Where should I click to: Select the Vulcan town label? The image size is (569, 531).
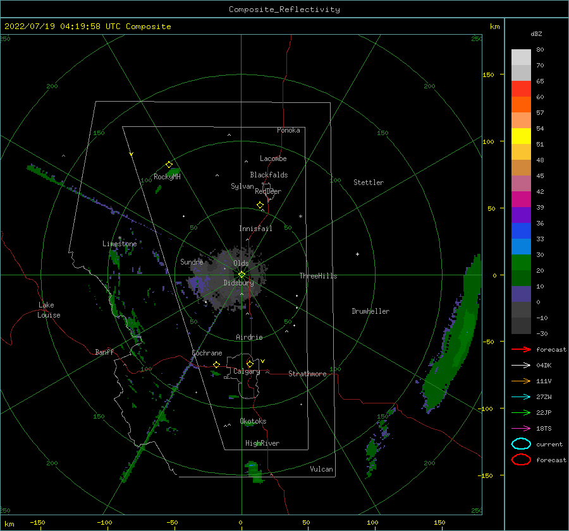click(322, 469)
